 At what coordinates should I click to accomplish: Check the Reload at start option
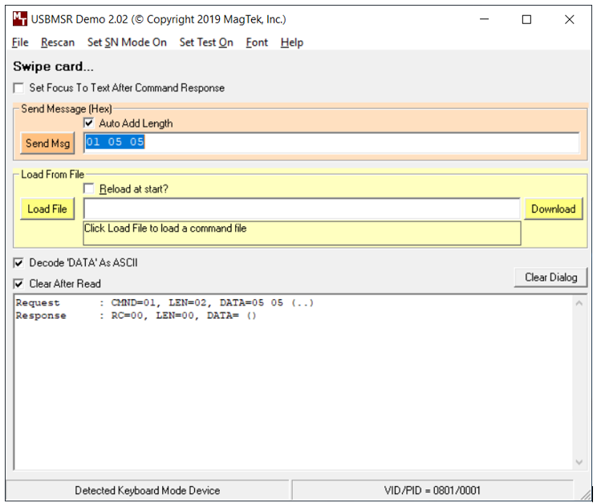pos(89,189)
